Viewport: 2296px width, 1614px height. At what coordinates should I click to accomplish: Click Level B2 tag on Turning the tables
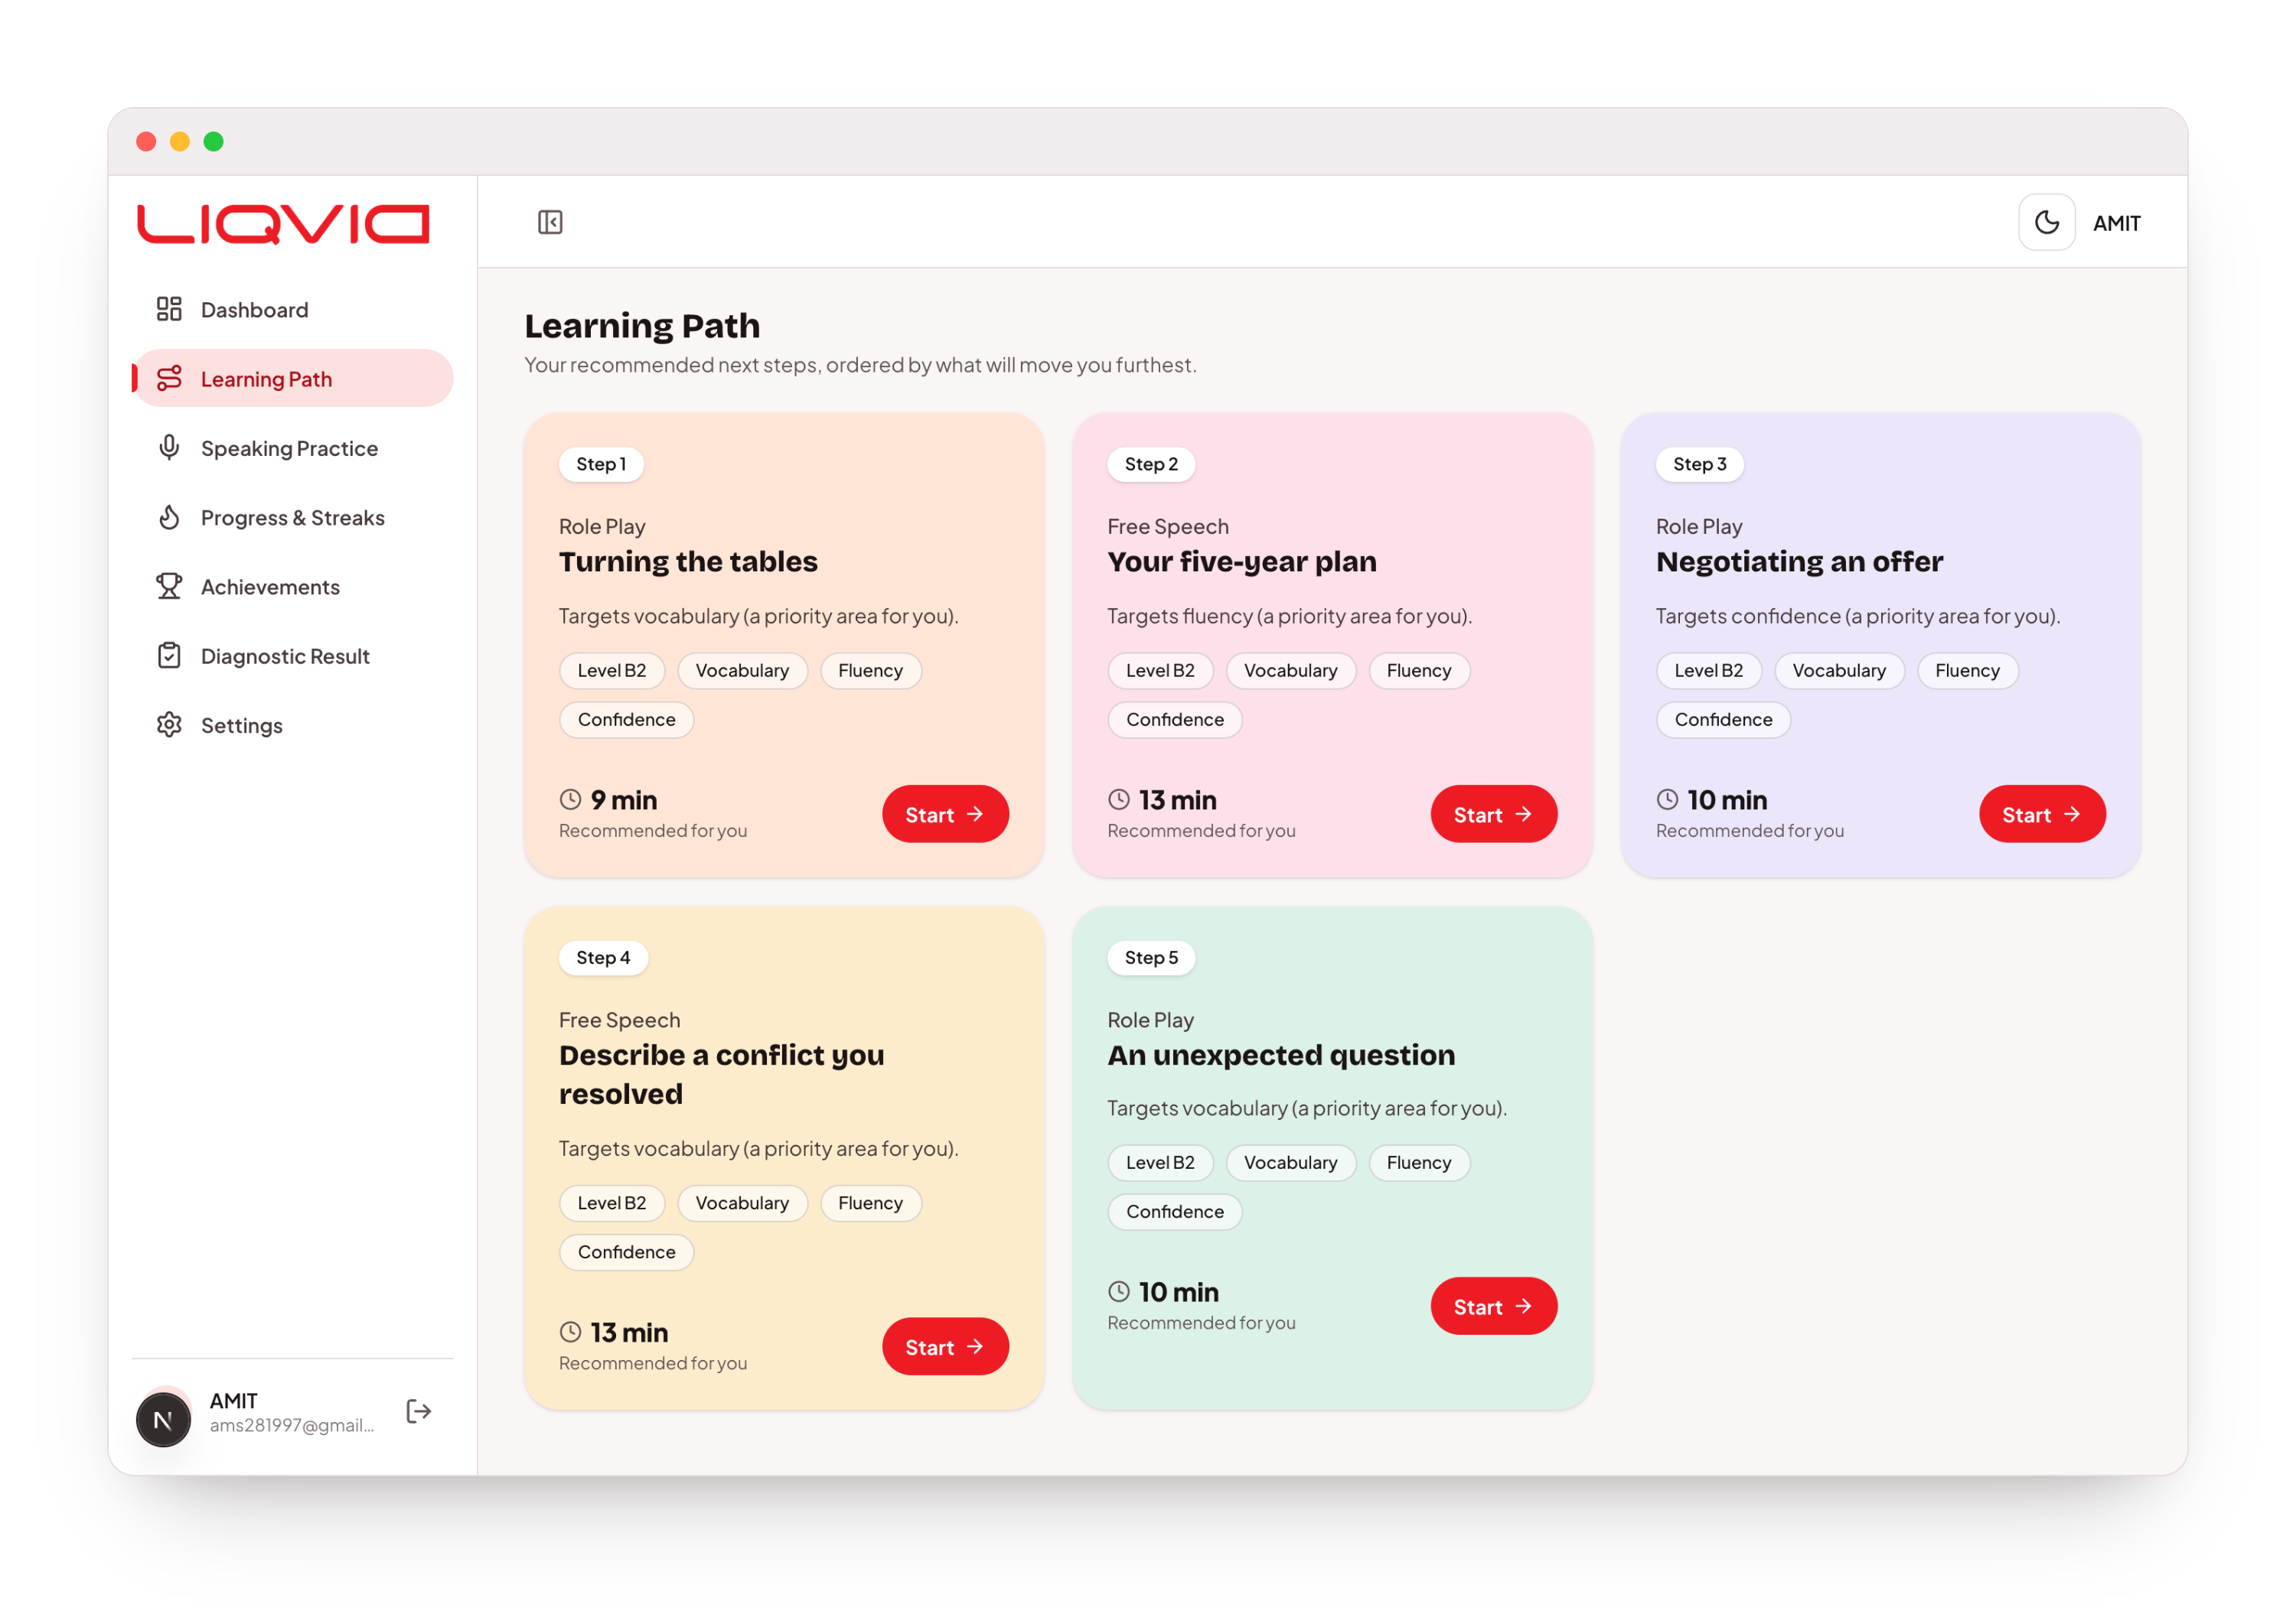click(612, 671)
